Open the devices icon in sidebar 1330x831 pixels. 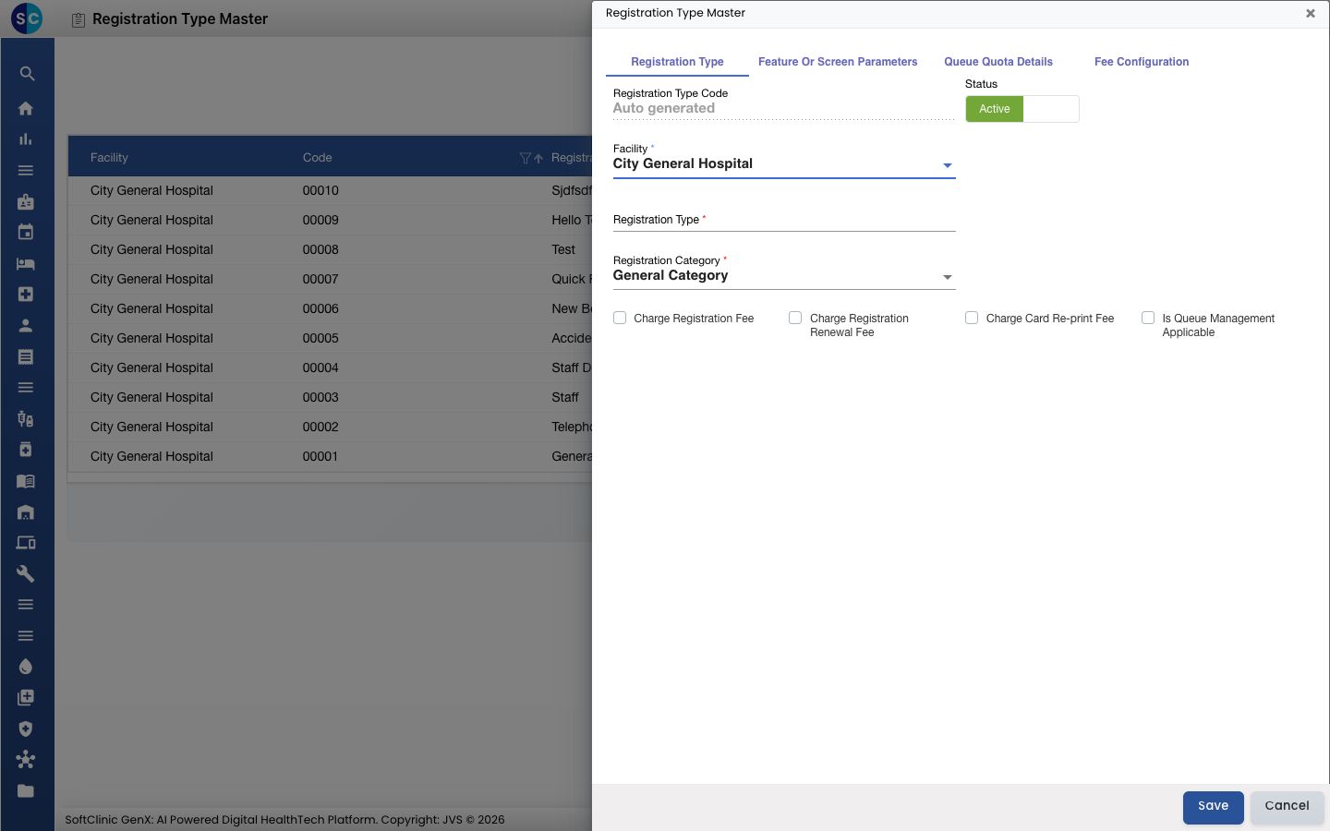point(26,543)
